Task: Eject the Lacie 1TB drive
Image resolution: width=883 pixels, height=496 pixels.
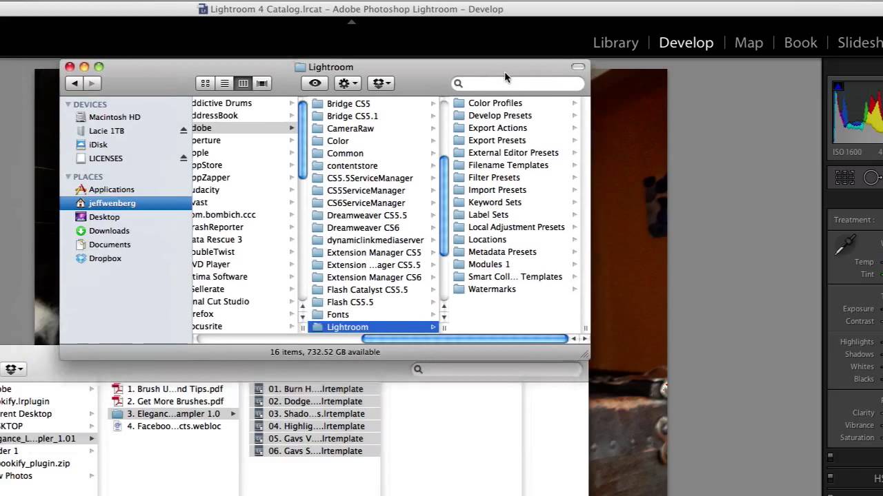Action: coord(183,130)
